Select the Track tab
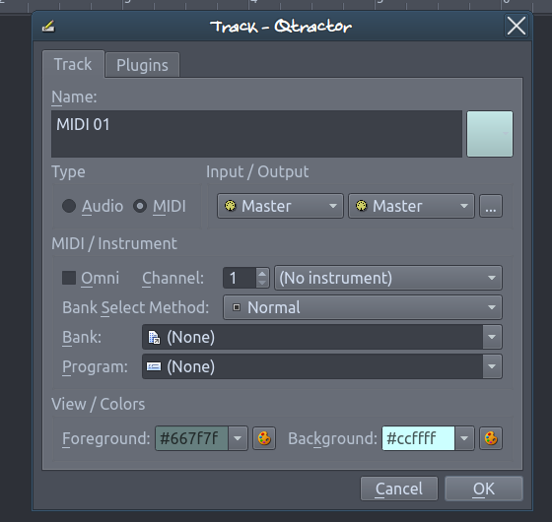This screenshot has width=552, height=522. [73, 64]
